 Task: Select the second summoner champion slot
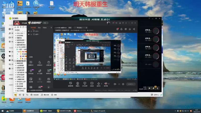[x=156, y=39]
